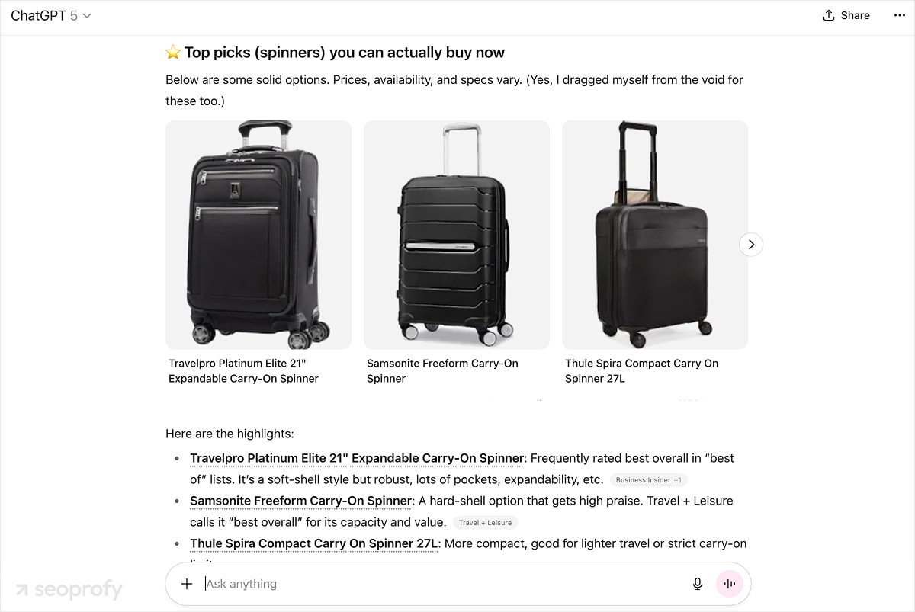
Task: Click the Travel + Leisure source chip
Action: (485, 523)
